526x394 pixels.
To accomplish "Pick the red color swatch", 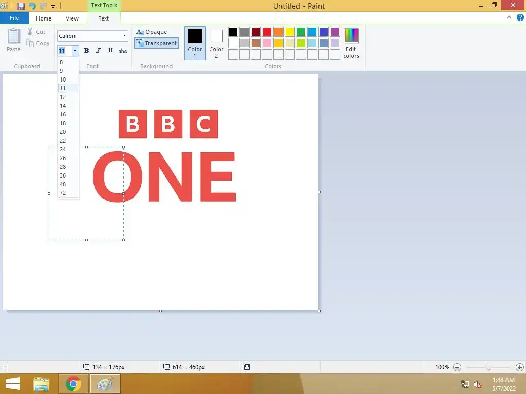I will coord(267,32).
